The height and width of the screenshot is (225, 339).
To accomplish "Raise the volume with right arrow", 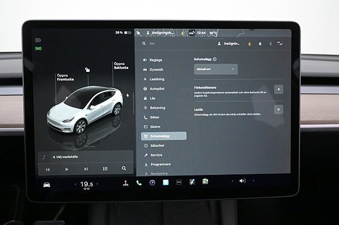I will tap(254, 180).
